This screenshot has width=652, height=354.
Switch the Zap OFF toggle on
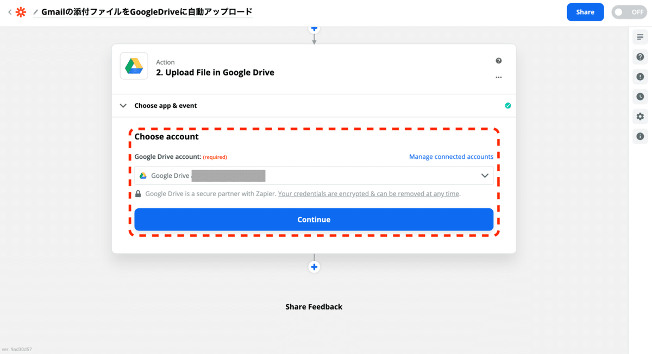click(x=629, y=11)
